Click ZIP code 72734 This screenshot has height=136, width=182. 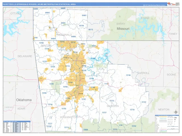(53, 67)
